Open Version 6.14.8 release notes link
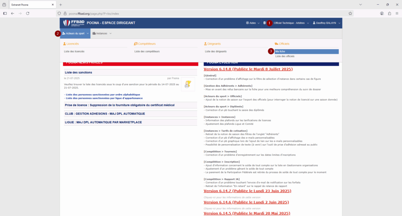This screenshot has height=216, width=402. pos(248,69)
